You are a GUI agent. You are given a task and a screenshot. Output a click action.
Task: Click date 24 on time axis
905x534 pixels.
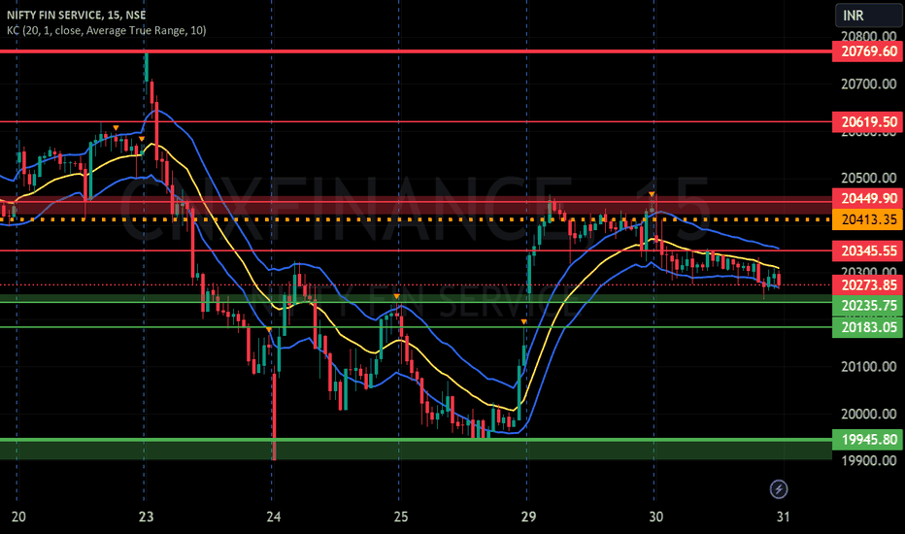click(x=274, y=517)
